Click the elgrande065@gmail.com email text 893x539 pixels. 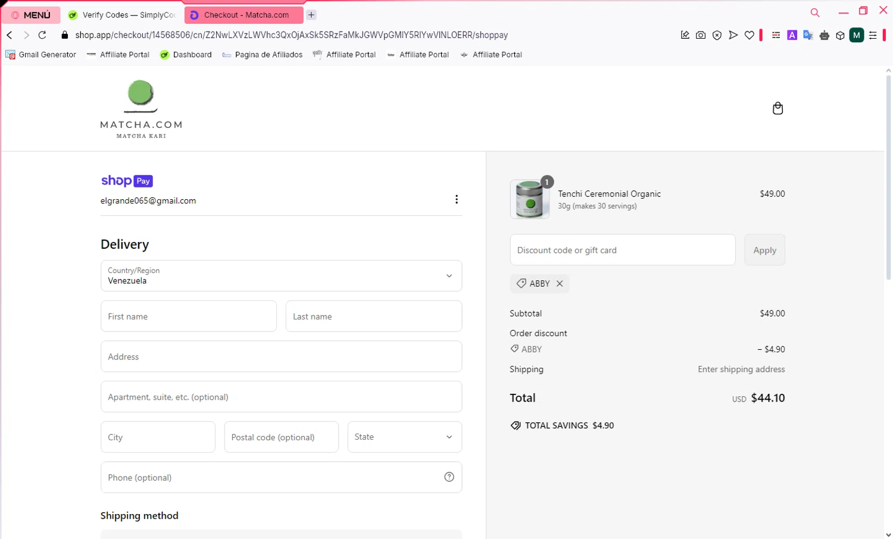pos(148,201)
